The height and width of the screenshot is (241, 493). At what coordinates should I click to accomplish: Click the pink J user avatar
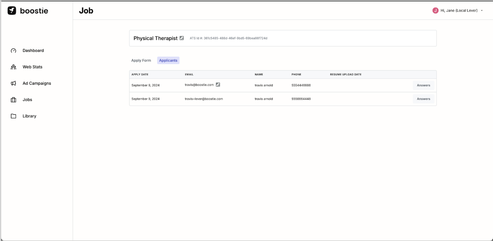click(x=435, y=10)
